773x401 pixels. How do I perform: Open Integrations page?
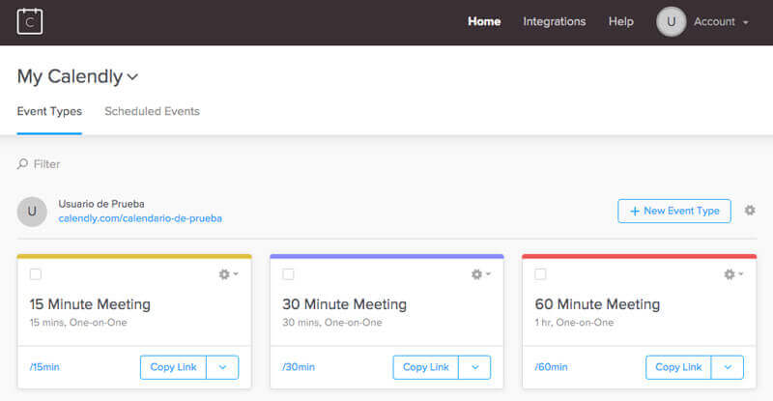554,21
